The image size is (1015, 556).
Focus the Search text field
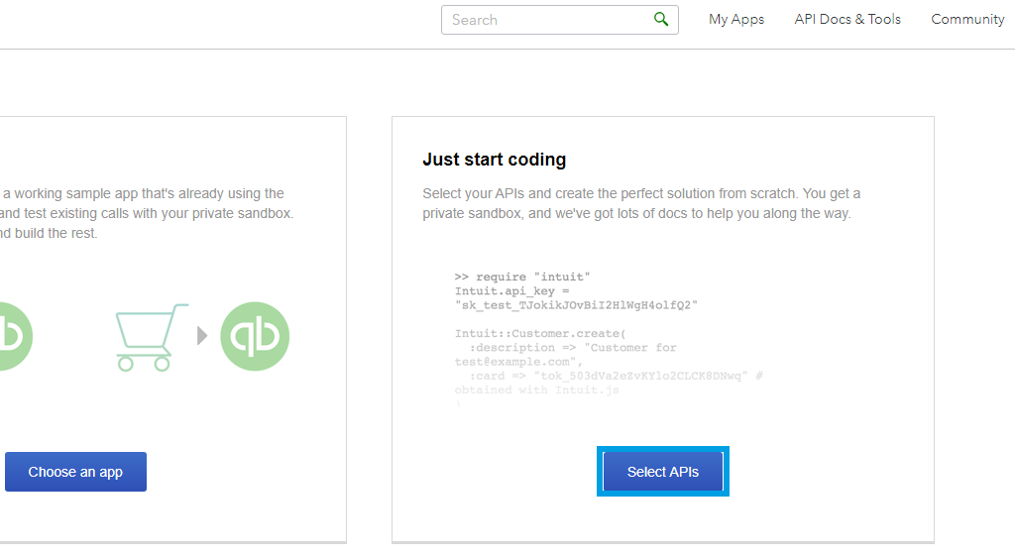click(545, 20)
